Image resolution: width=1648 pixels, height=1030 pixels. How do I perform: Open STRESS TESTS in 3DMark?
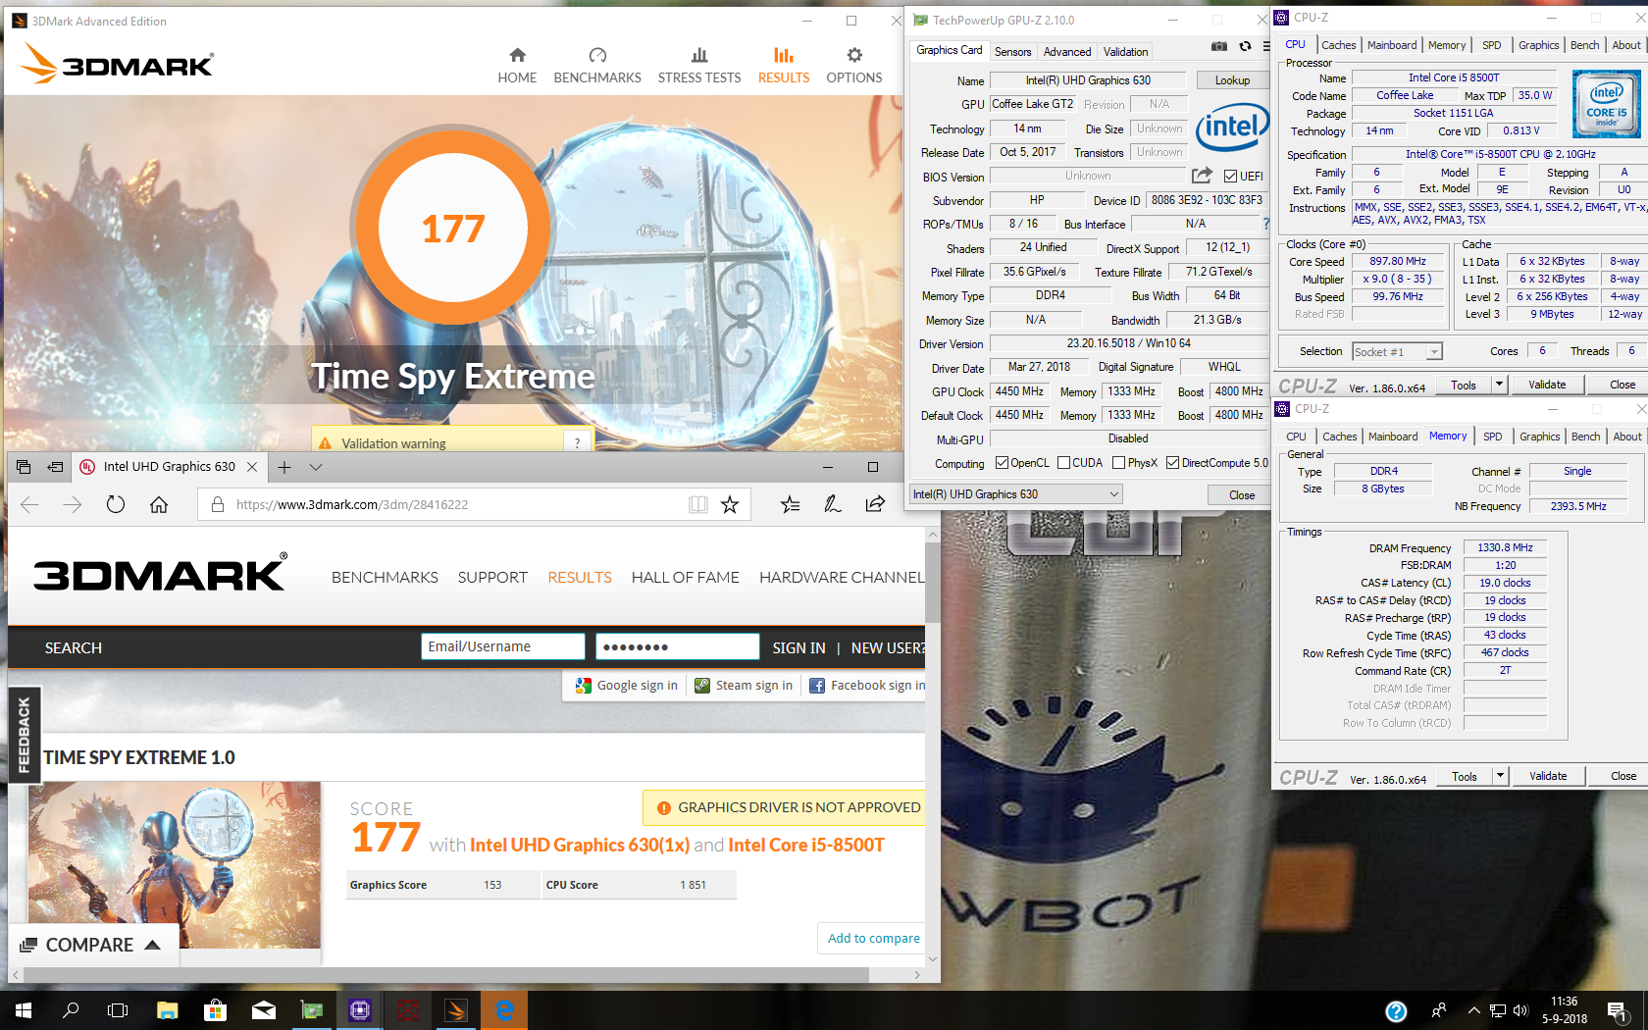point(699,66)
